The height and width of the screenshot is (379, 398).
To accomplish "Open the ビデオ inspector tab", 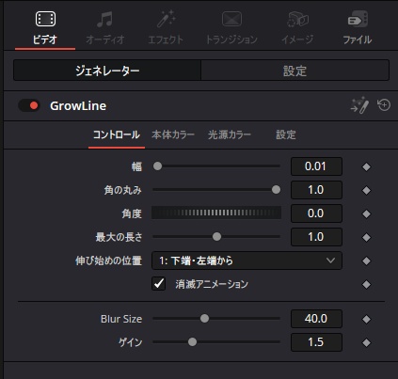I will point(45,28).
